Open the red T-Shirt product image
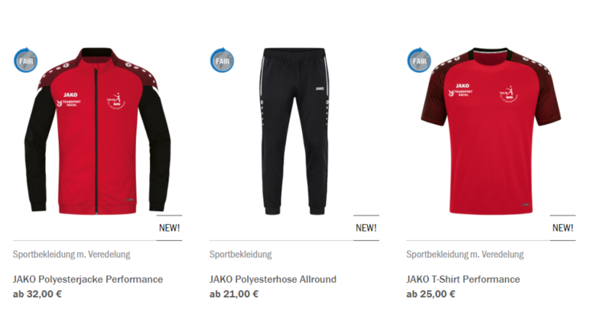The image size is (595, 334). [x=491, y=131]
